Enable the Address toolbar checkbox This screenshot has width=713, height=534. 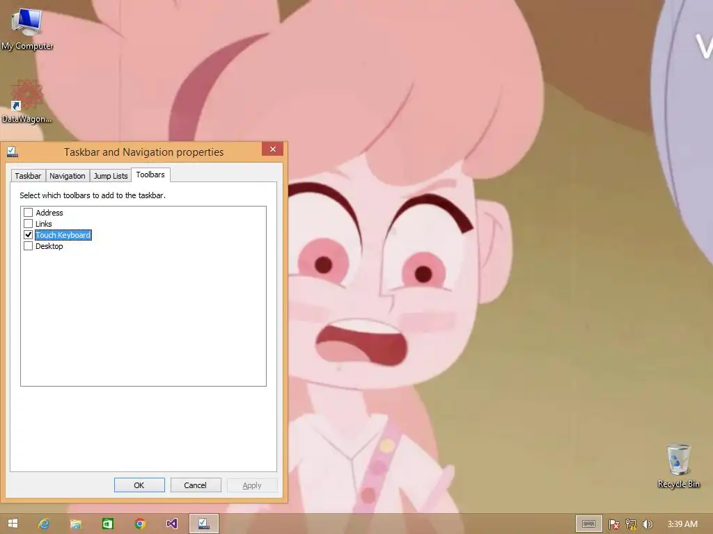28,213
